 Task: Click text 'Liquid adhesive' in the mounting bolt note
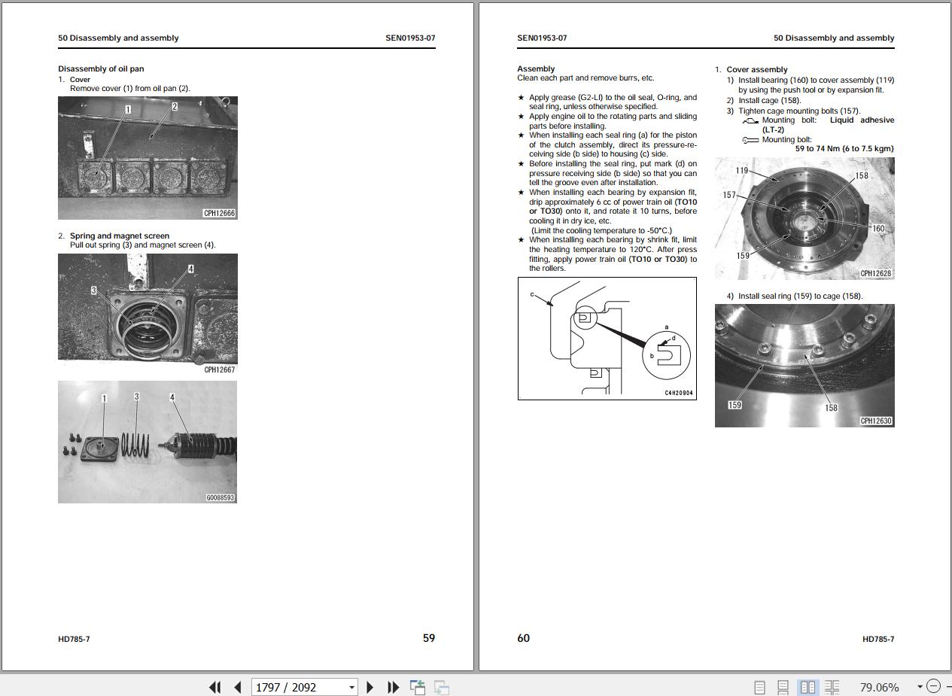pos(862,120)
